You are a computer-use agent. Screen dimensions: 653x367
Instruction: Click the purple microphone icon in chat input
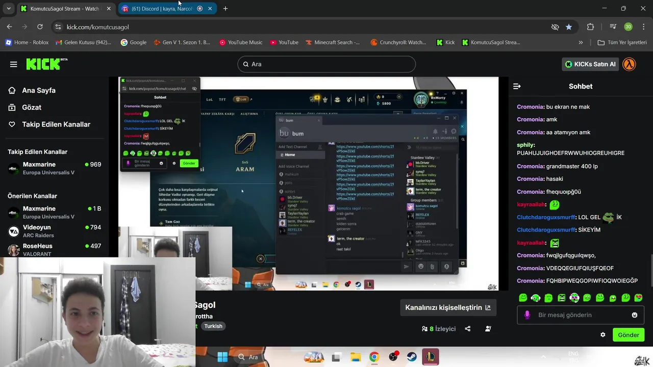pyautogui.click(x=528, y=315)
